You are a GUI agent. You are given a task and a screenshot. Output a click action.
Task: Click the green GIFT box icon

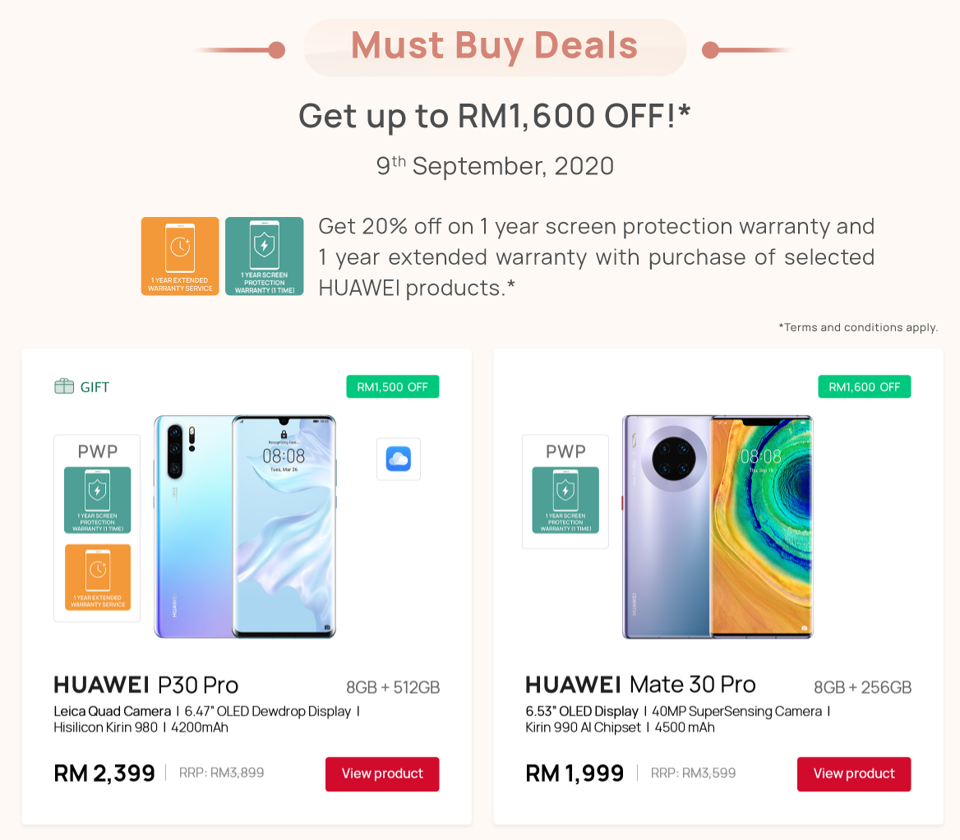click(x=64, y=386)
